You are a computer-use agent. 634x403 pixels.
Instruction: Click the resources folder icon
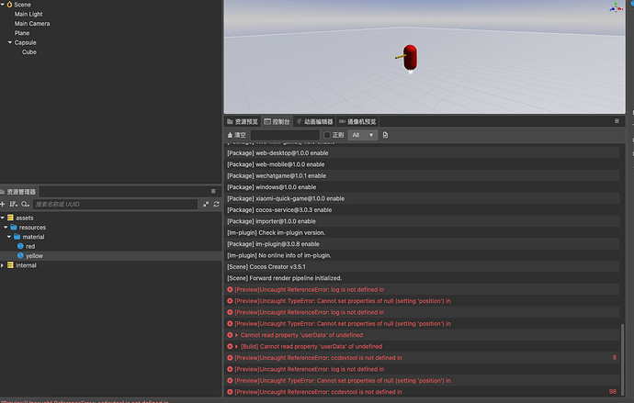click(14, 228)
